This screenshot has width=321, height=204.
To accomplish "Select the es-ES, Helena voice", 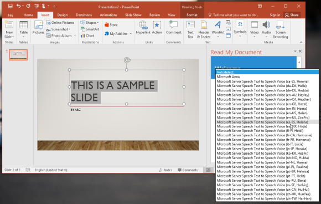I will pyautogui.click(x=267, y=122).
